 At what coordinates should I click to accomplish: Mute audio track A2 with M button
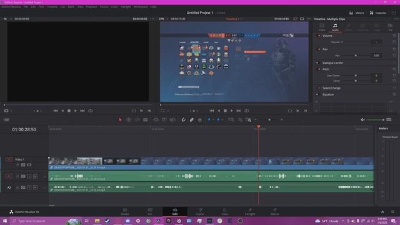click(35, 187)
